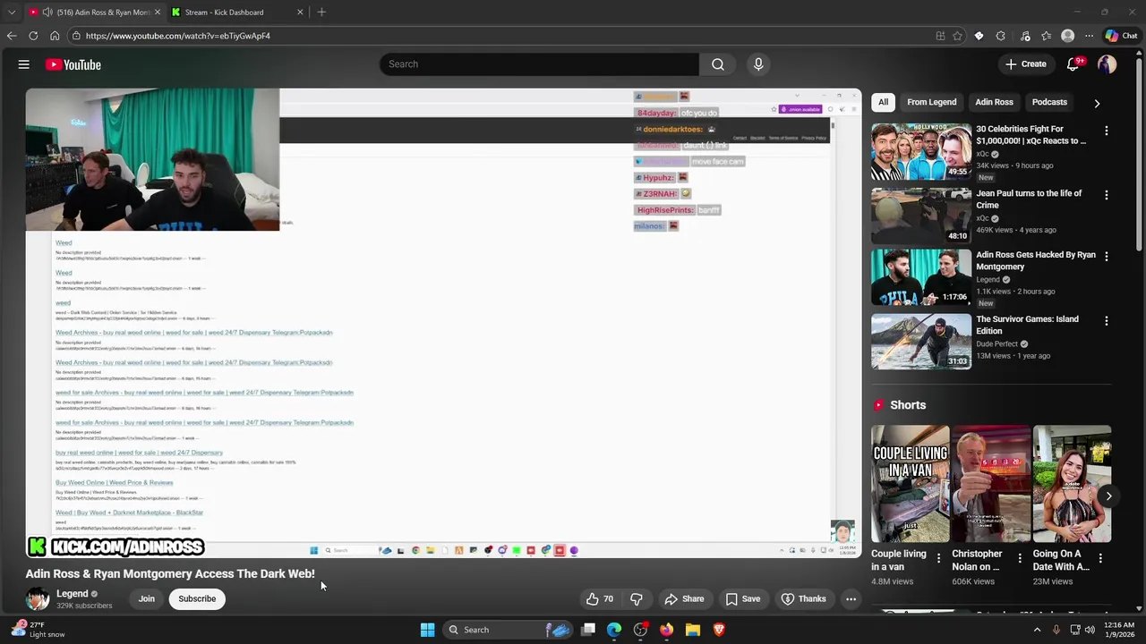Open the system volume control

[x=1090, y=630]
